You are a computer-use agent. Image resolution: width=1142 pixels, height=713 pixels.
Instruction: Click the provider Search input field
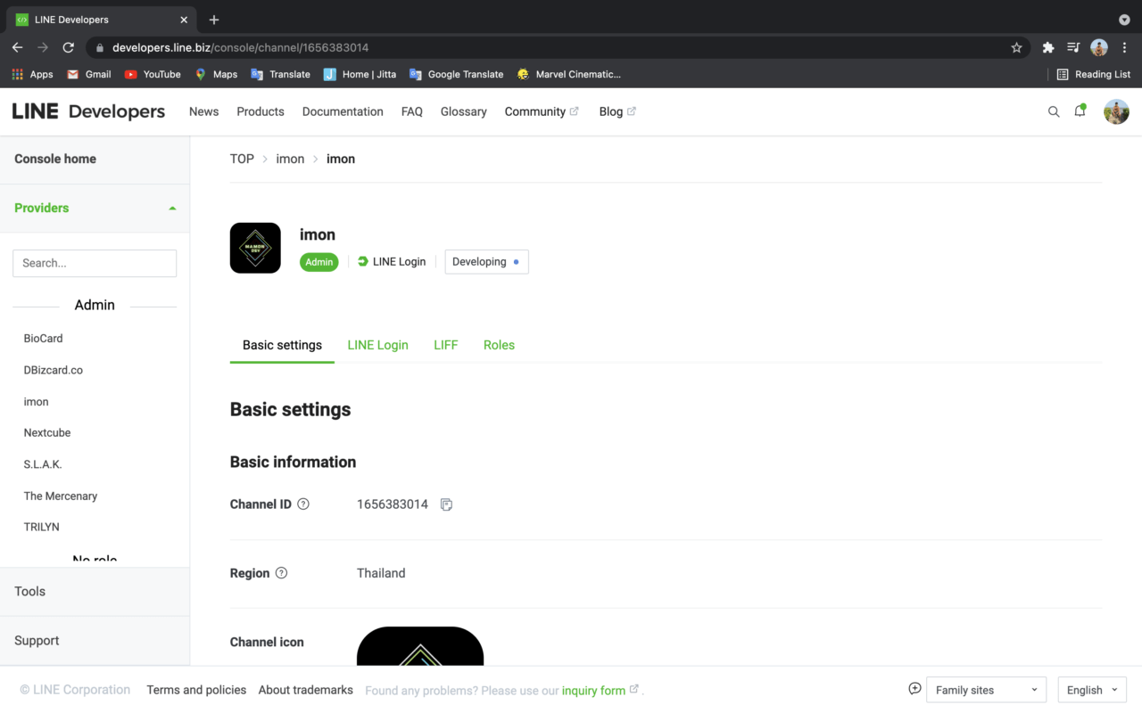[x=95, y=263]
